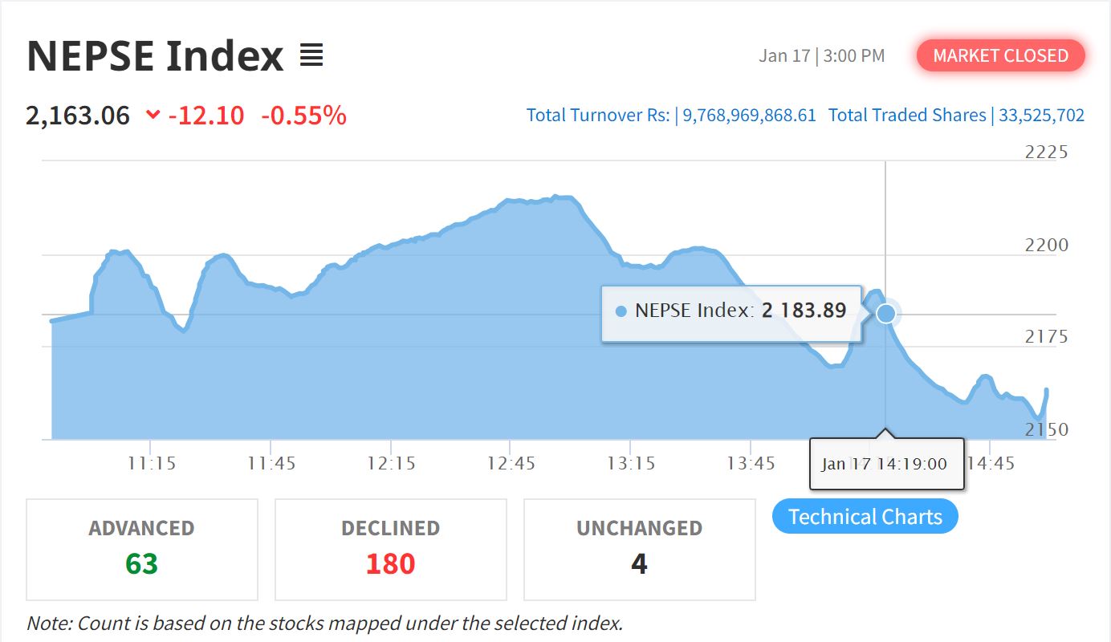Click the Jan 17 3:00 PM timestamp

coord(822,56)
